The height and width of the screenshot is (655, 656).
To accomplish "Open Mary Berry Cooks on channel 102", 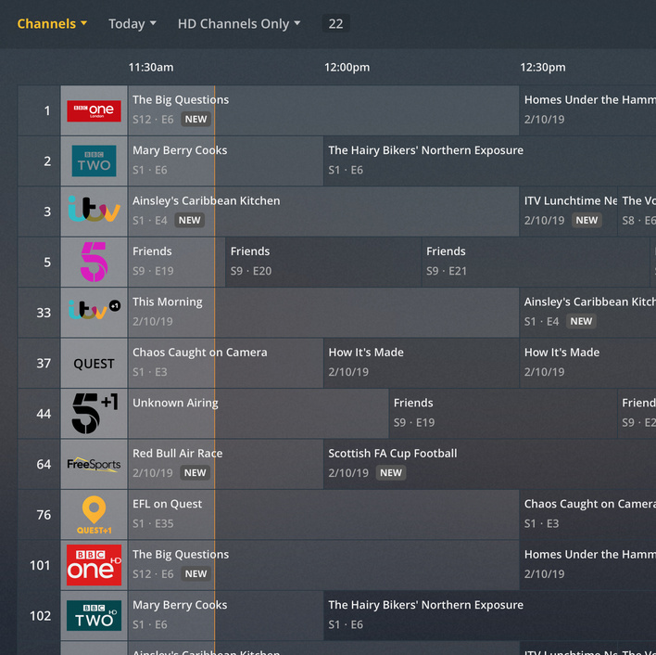I will click(x=225, y=616).
